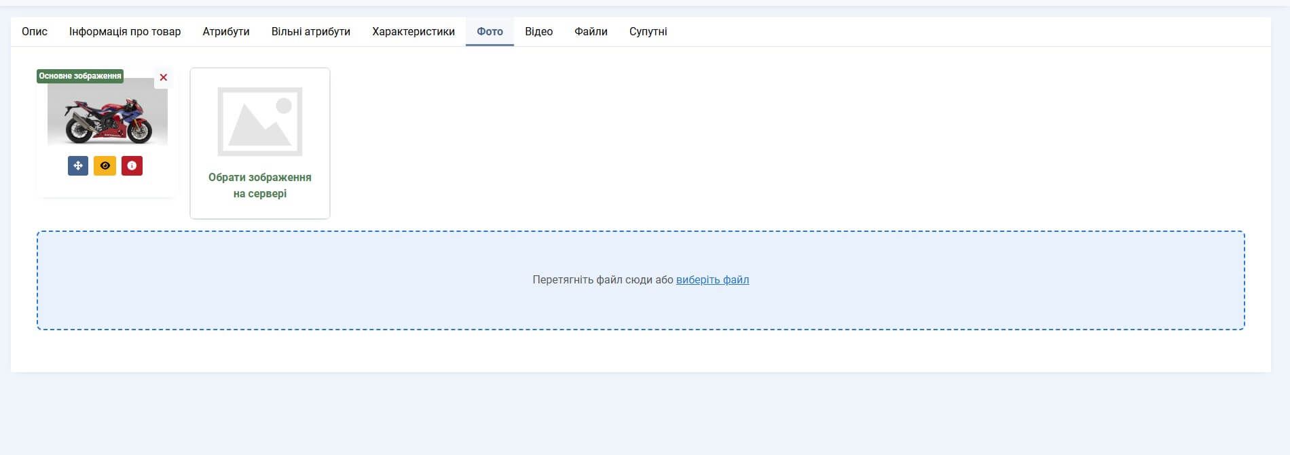Go to the 'Атрибути' tab
Image resolution: width=1290 pixels, height=455 pixels.
pos(226,31)
